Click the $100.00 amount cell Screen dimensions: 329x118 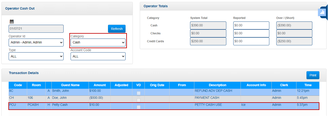[100, 92]
